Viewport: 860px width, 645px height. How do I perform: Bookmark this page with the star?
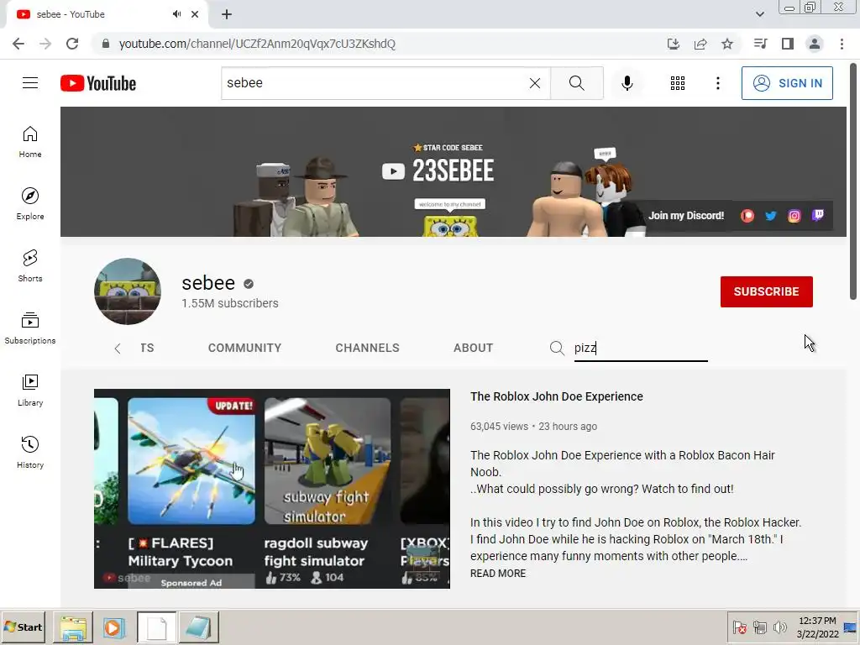pyautogui.click(x=726, y=44)
